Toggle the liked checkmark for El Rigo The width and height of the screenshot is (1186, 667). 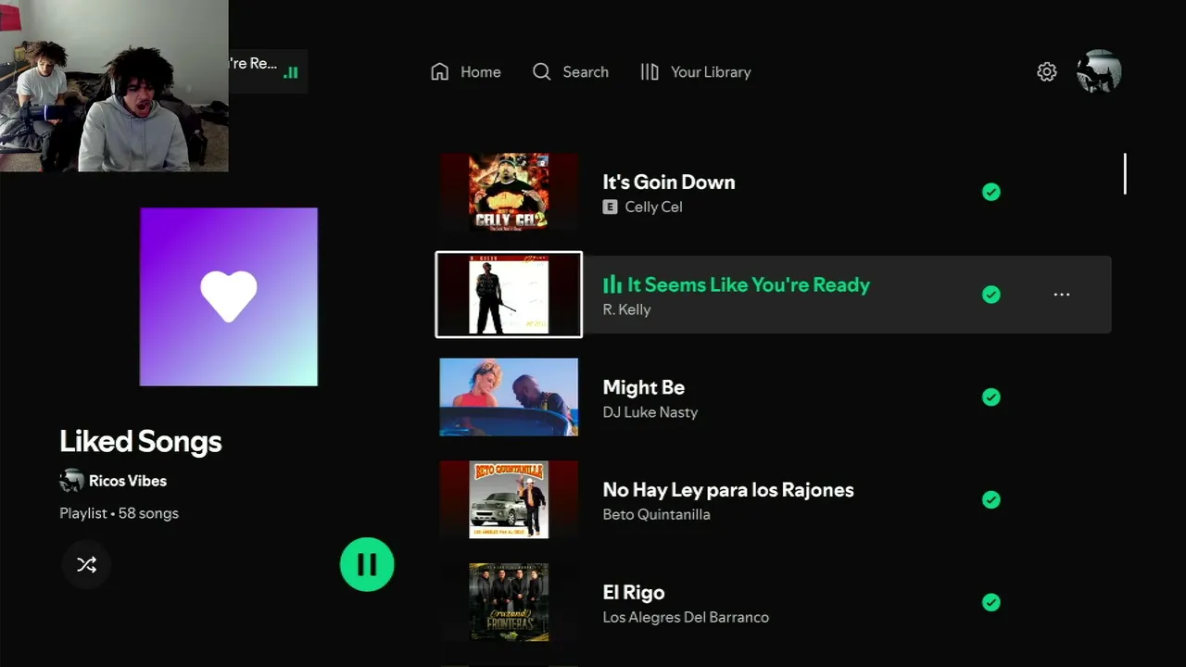point(991,602)
